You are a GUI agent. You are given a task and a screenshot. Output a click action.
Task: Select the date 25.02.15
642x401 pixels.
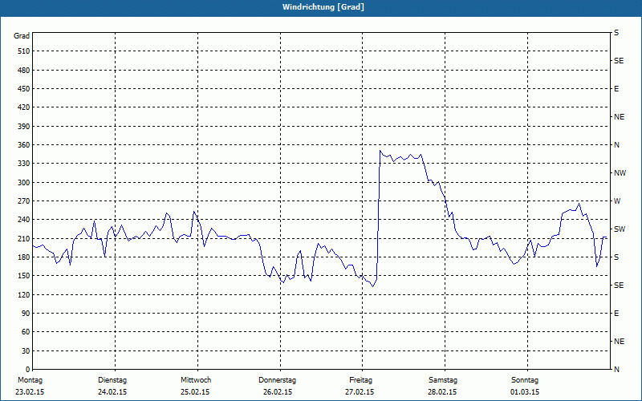point(195,392)
